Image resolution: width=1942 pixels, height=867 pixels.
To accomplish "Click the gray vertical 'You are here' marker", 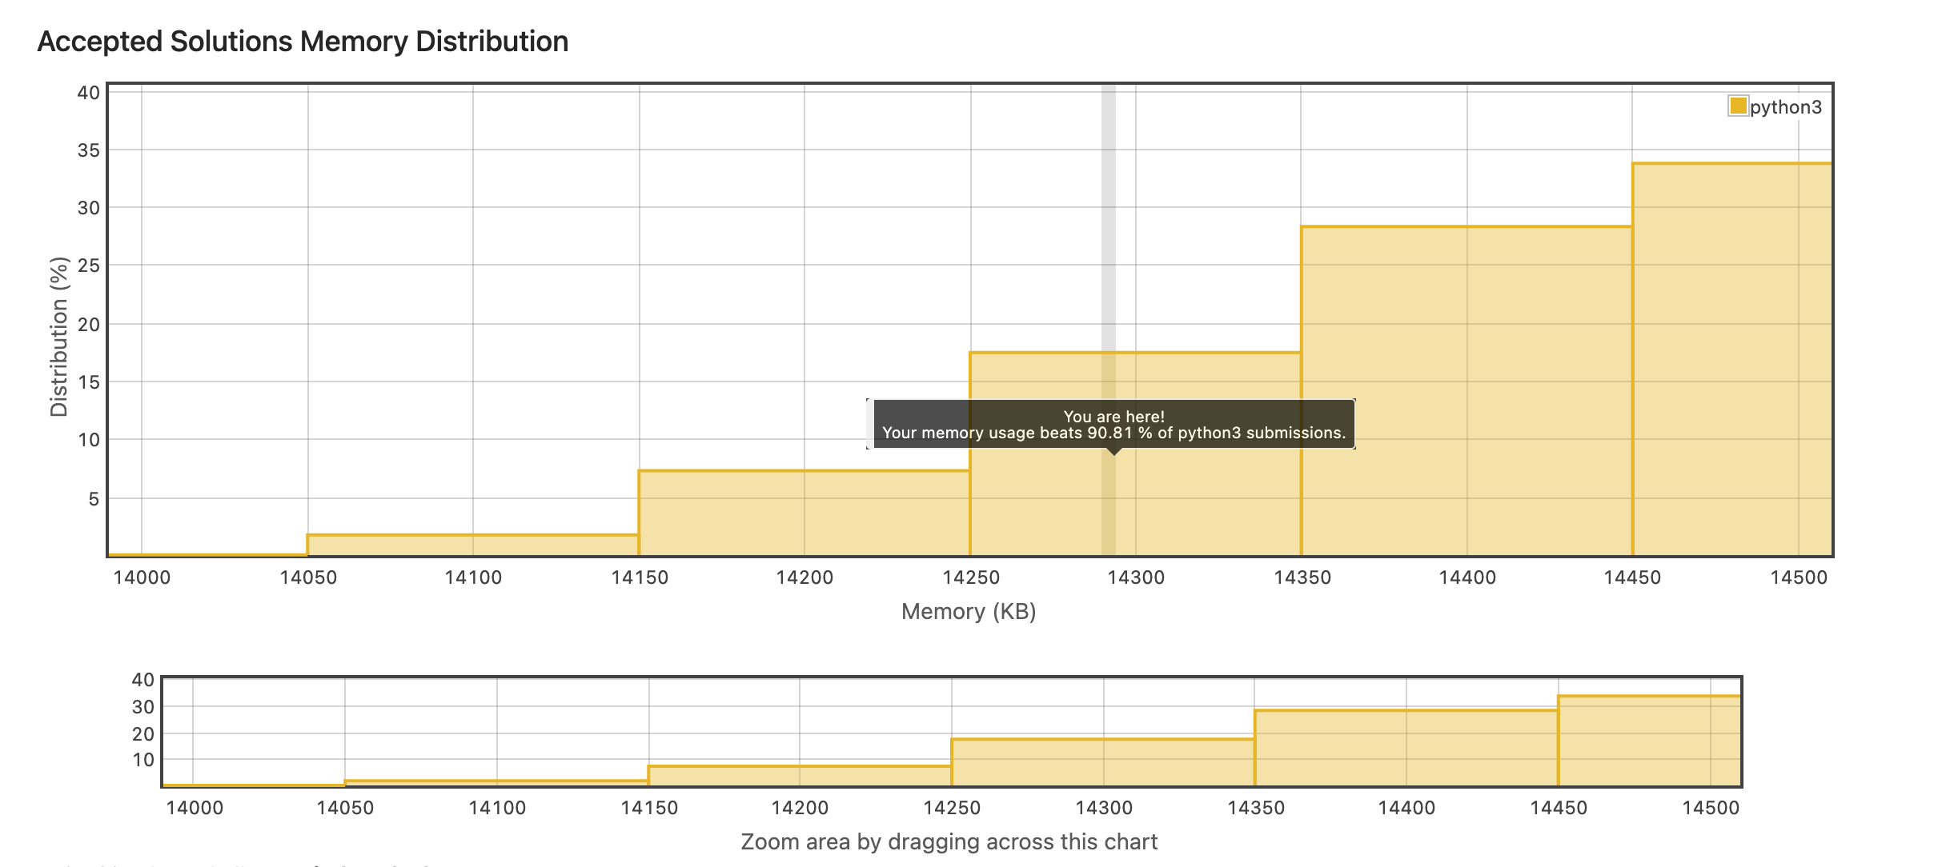I will pos(1108,240).
